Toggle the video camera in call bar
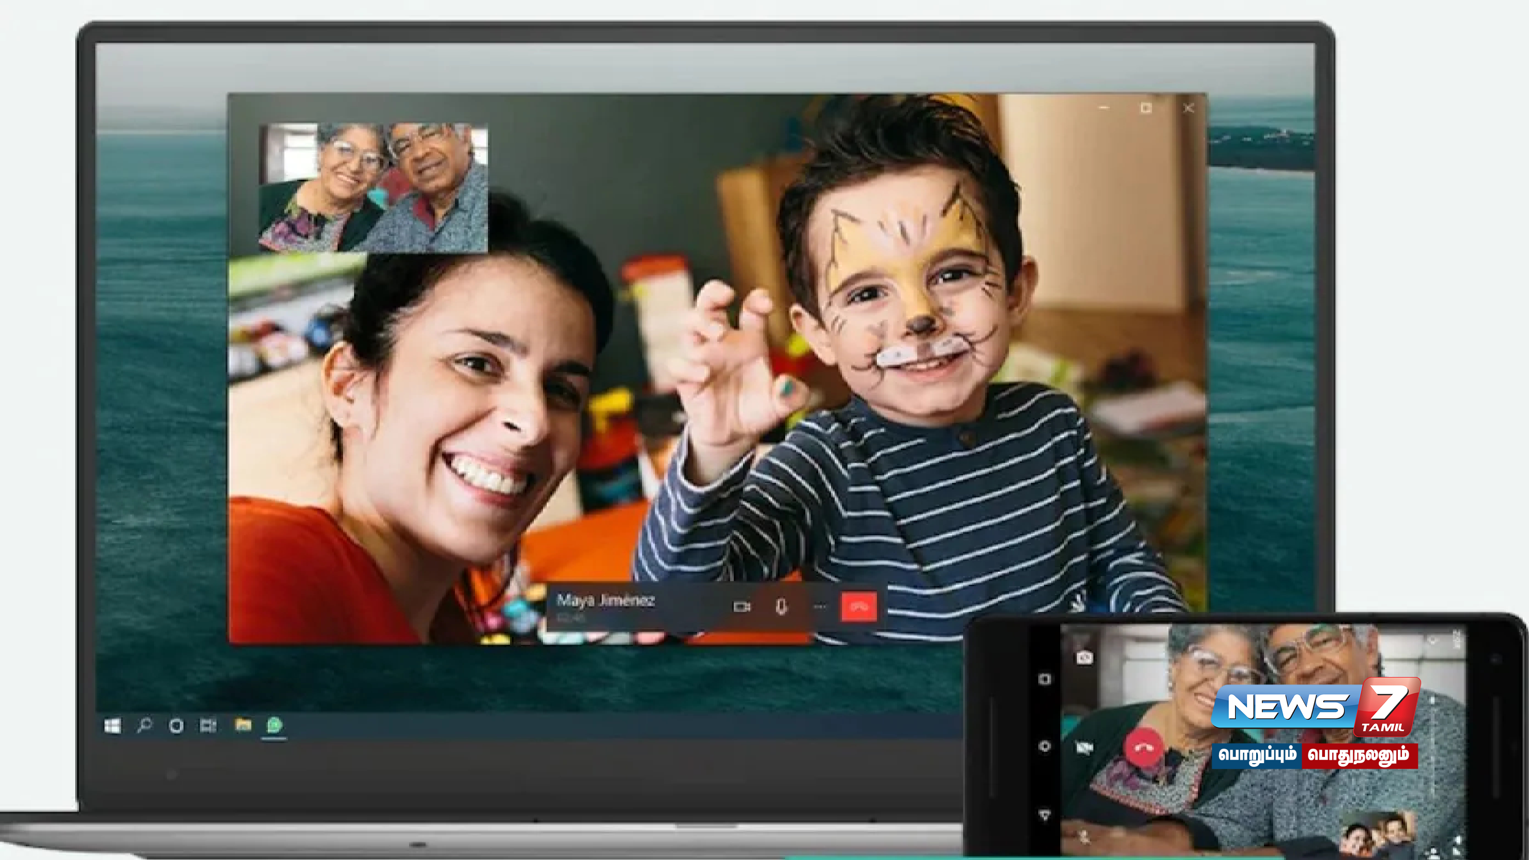 [742, 606]
